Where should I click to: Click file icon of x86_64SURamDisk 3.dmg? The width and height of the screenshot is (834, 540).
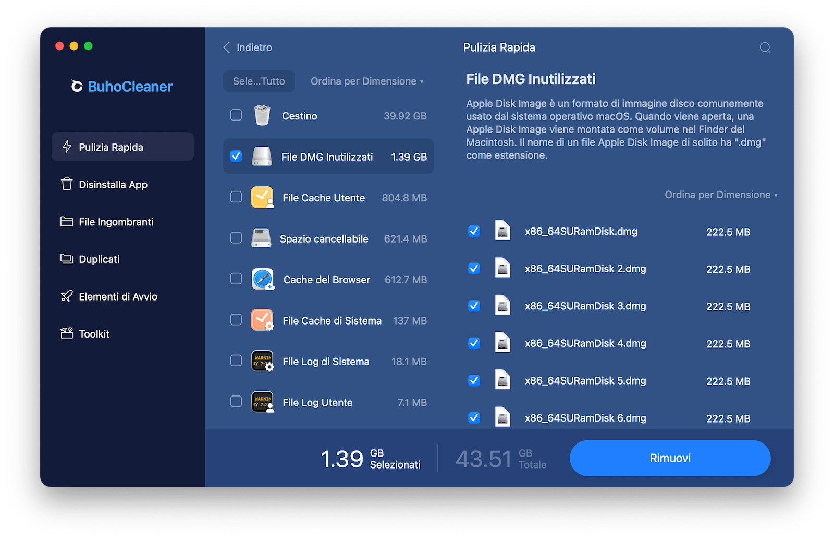(x=502, y=305)
